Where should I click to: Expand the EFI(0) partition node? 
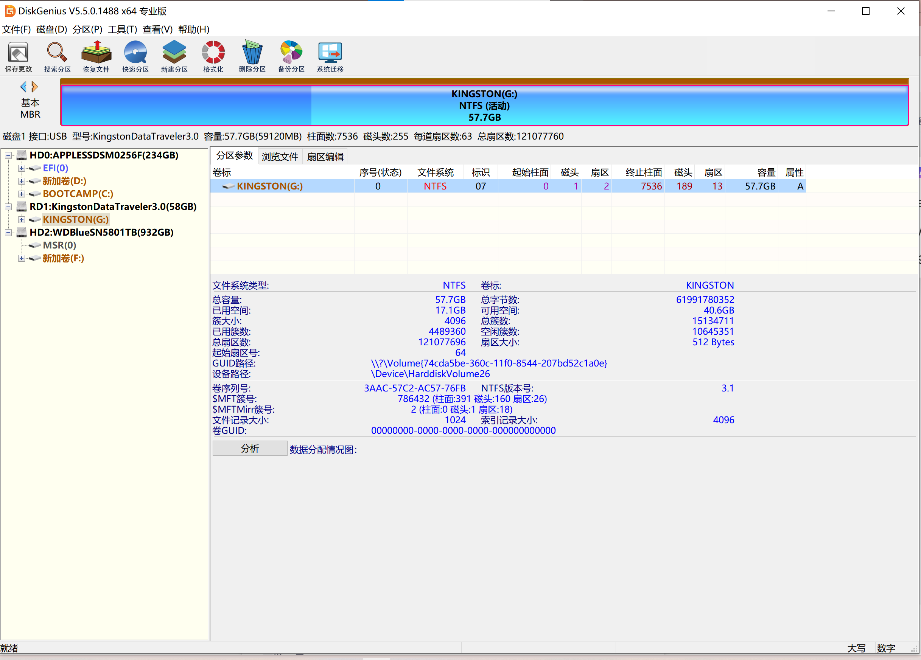[22, 168]
